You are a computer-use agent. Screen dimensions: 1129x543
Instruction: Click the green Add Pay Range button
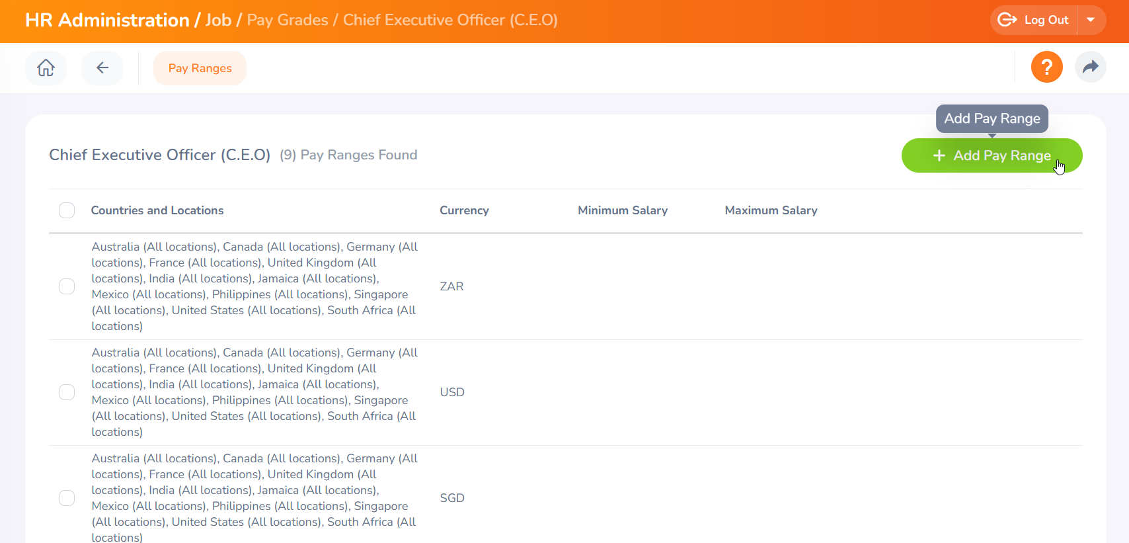tap(992, 155)
